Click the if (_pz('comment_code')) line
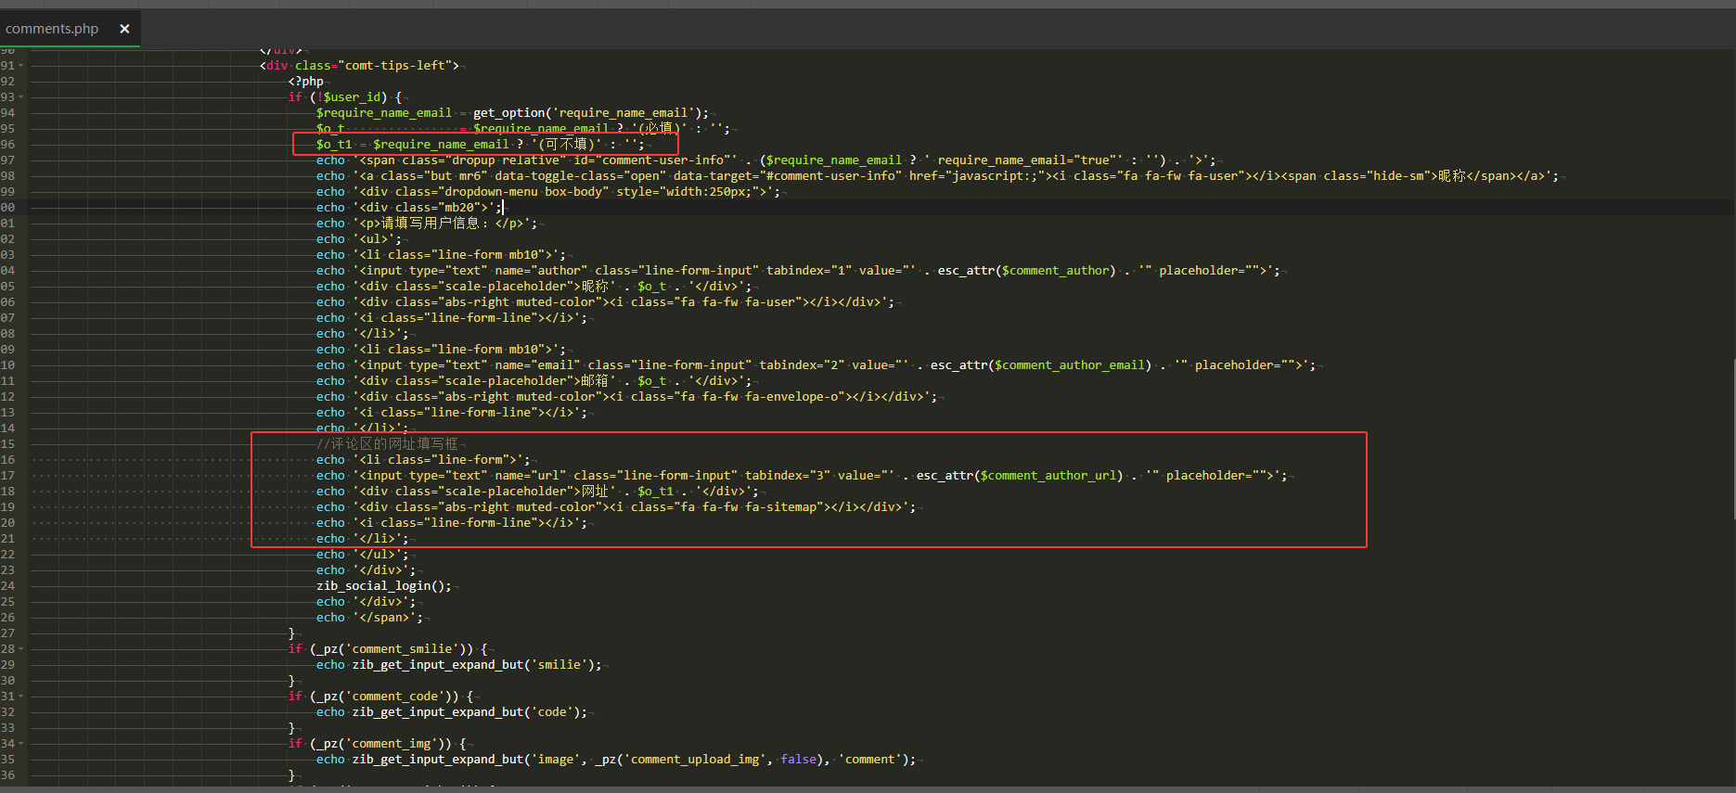The height and width of the screenshot is (793, 1736). coord(380,697)
